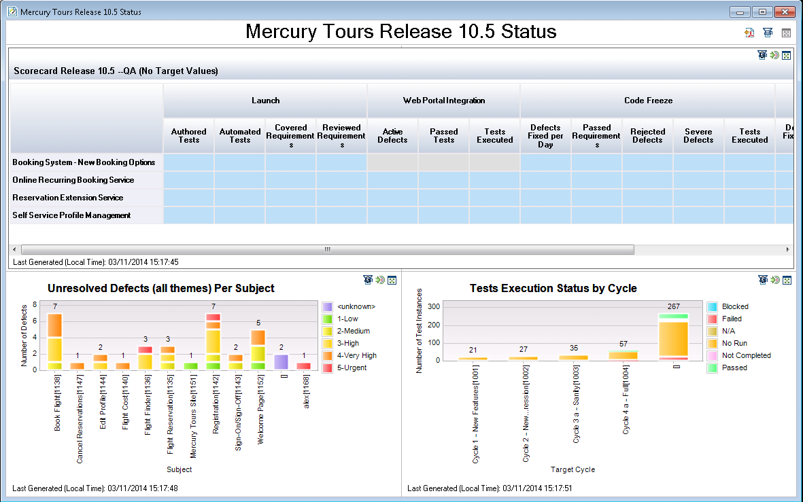Click Tests Executed header under Web Portal Integration
Viewport: 803px width, 502px height.
coord(495,136)
